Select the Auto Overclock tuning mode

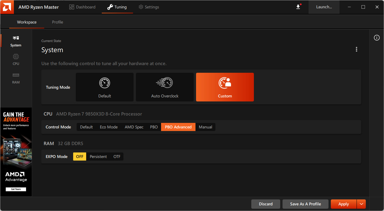click(165, 87)
